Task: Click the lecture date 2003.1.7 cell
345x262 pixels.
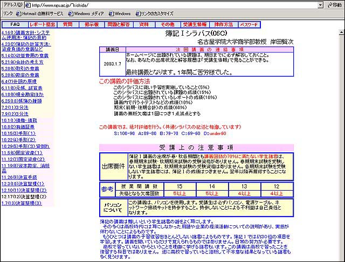Action: pyautogui.click(x=113, y=64)
